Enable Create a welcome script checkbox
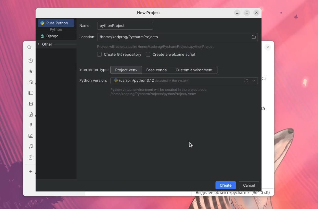The height and width of the screenshot is (209, 318). [148, 54]
